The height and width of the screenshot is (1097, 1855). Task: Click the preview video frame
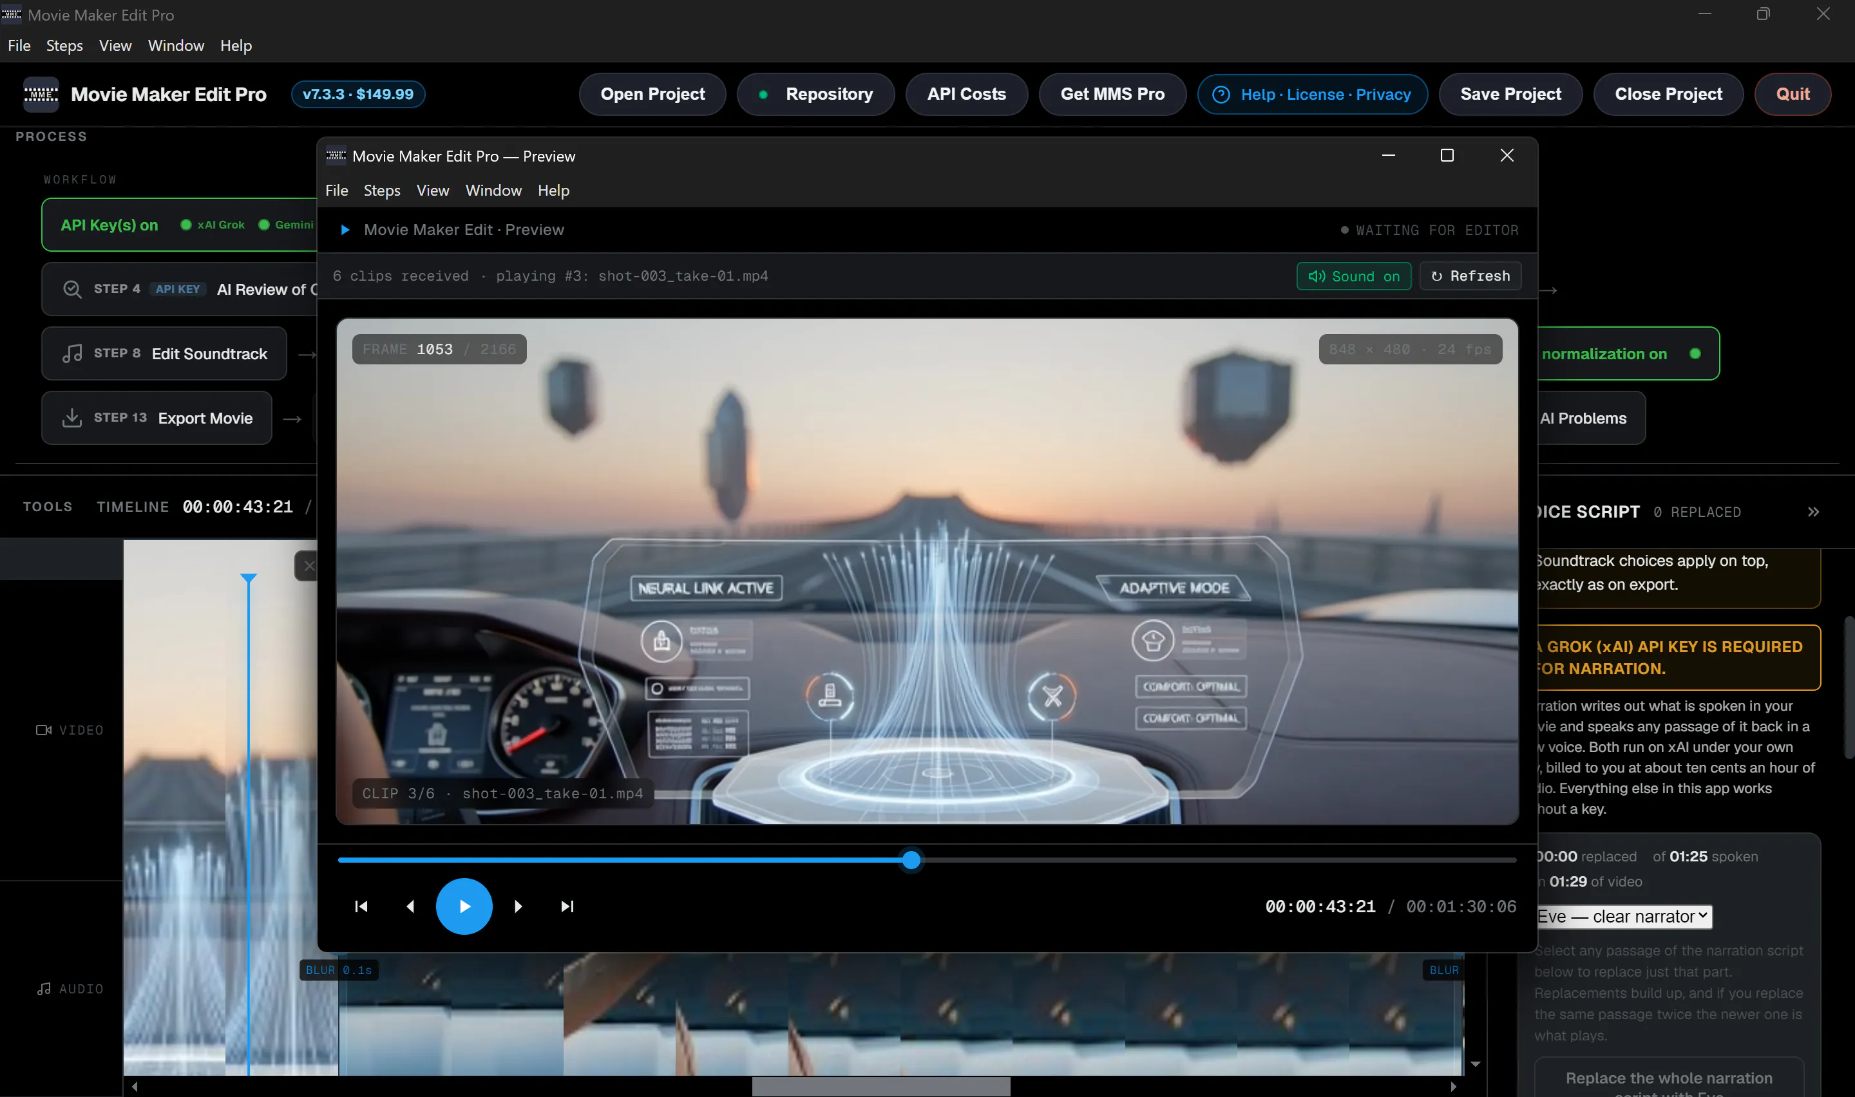[x=927, y=570]
